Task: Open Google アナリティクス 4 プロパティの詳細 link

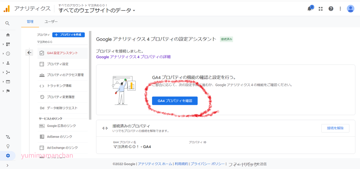Action: coord(133,57)
